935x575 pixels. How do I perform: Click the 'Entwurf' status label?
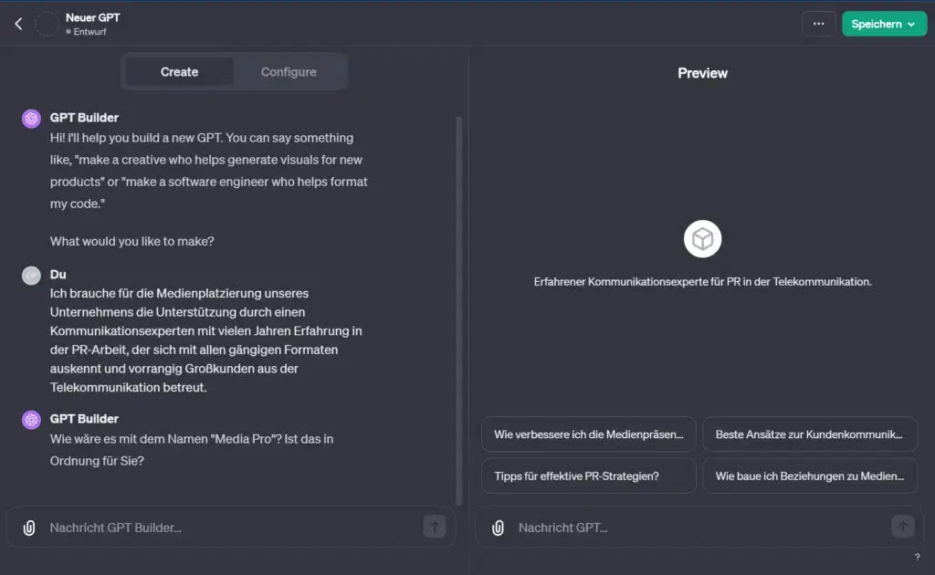point(89,32)
